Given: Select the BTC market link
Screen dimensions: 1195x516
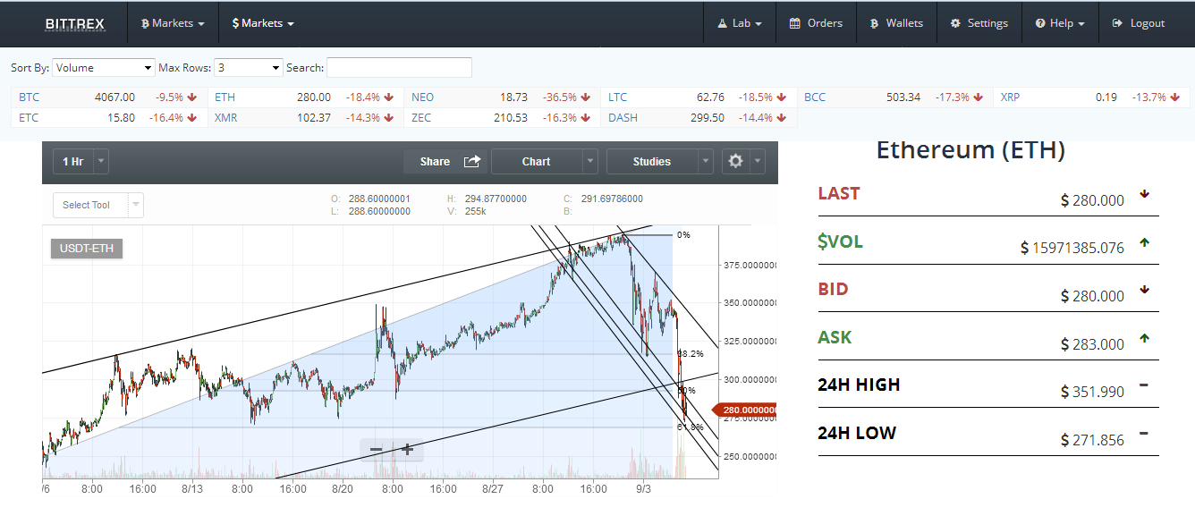Looking at the screenshot, I should point(30,97).
